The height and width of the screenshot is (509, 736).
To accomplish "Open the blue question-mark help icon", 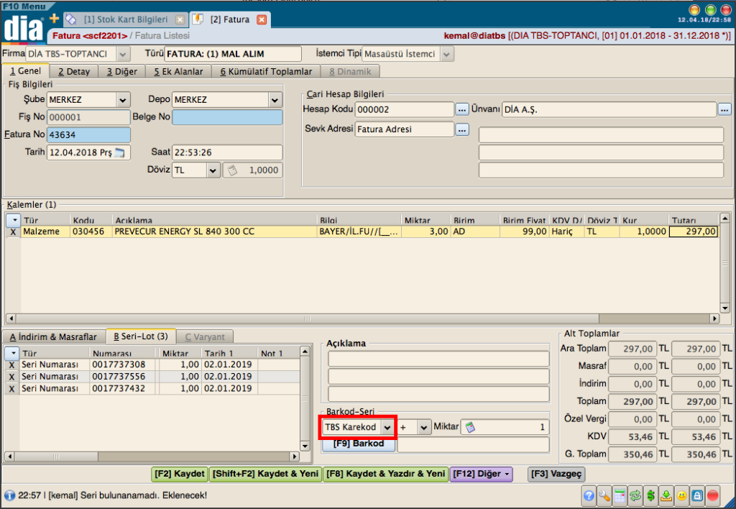I will 589,495.
